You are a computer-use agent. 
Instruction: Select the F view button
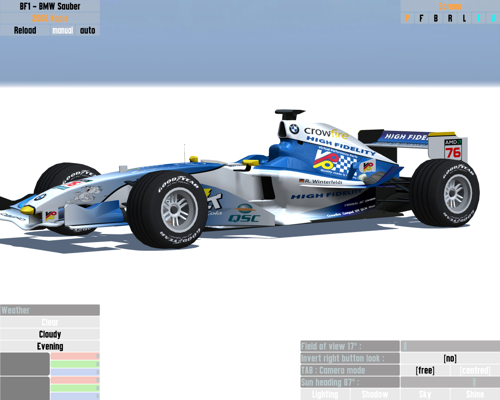pyautogui.click(x=421, y=18)
